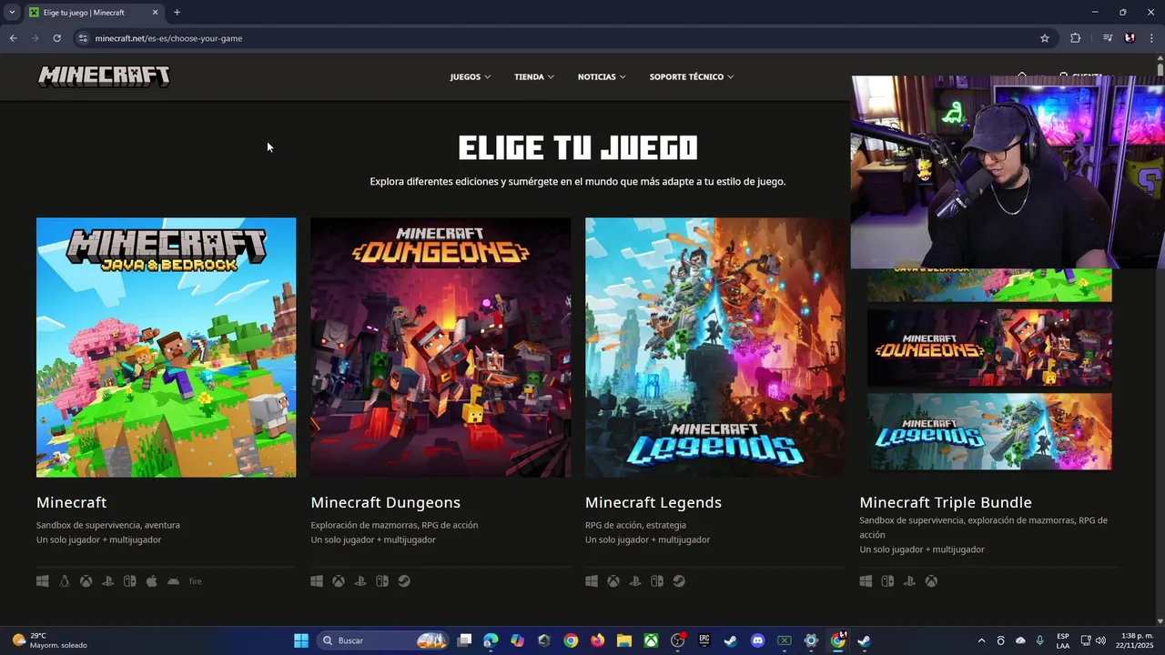
Task: Expand the NOTICIAS menu
Action: click(x=602, y=76)
